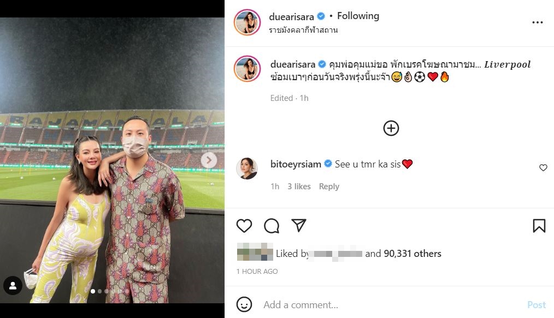The image size is (554, 318).
Task: View the 3 likes on comment
Action: 299,187
